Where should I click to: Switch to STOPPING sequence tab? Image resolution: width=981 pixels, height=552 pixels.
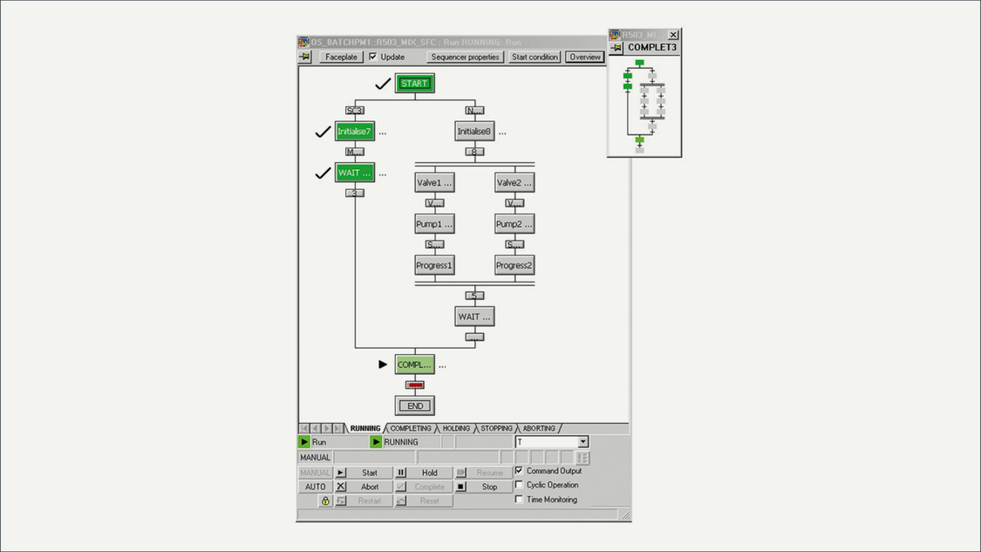(496, 429)
